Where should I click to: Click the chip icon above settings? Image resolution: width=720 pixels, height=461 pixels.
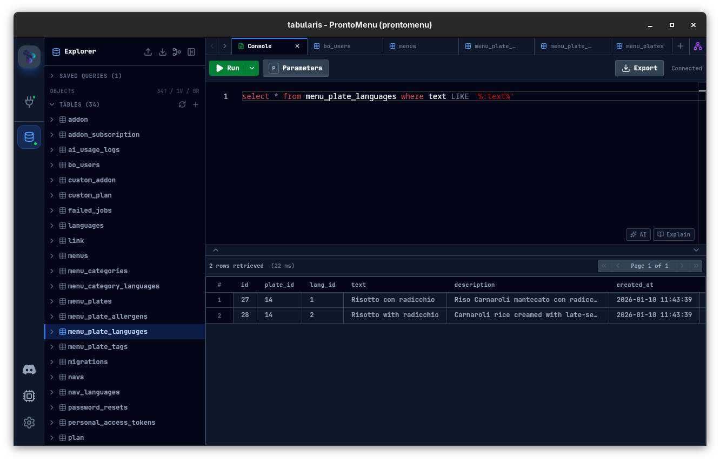29,396
